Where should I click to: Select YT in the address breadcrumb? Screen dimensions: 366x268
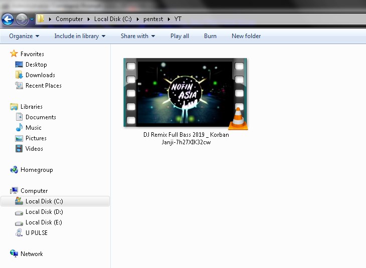click(178, 19)
